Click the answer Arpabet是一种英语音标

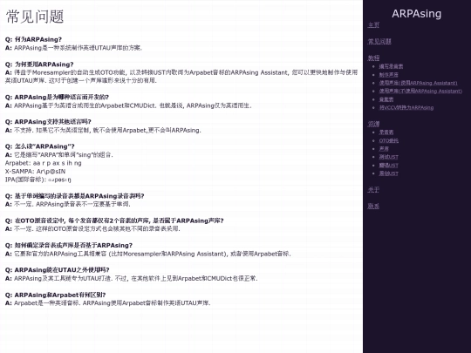(x=108, y=302)
